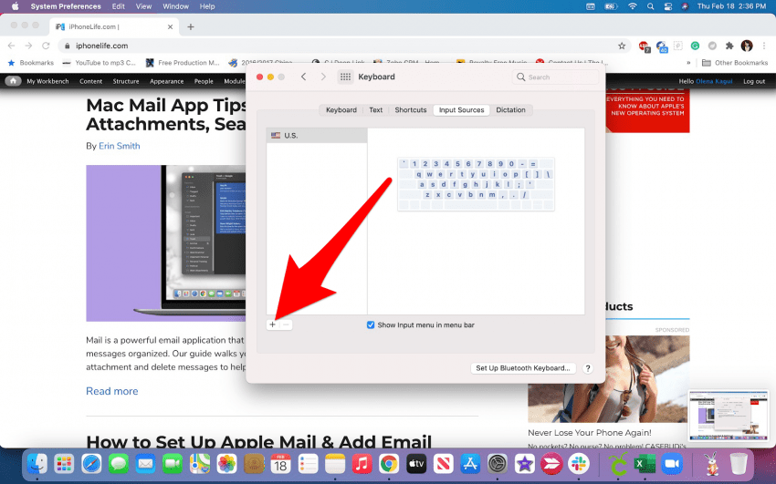Viewport: 776px width, 484px height.
Task: Reload the page in Chrome
Action: 46,46
